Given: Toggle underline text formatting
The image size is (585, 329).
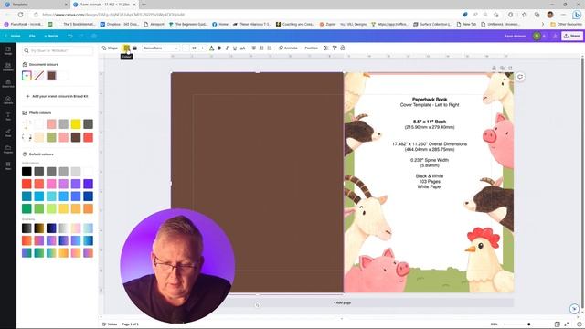Looking at the screenshot, I should [x=235, y=48].
